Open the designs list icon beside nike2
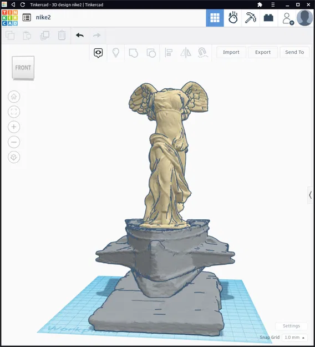 (27, 17)
